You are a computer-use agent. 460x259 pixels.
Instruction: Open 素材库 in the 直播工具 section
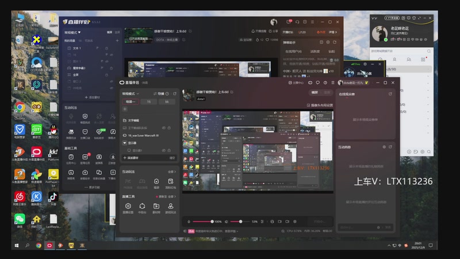156,208
